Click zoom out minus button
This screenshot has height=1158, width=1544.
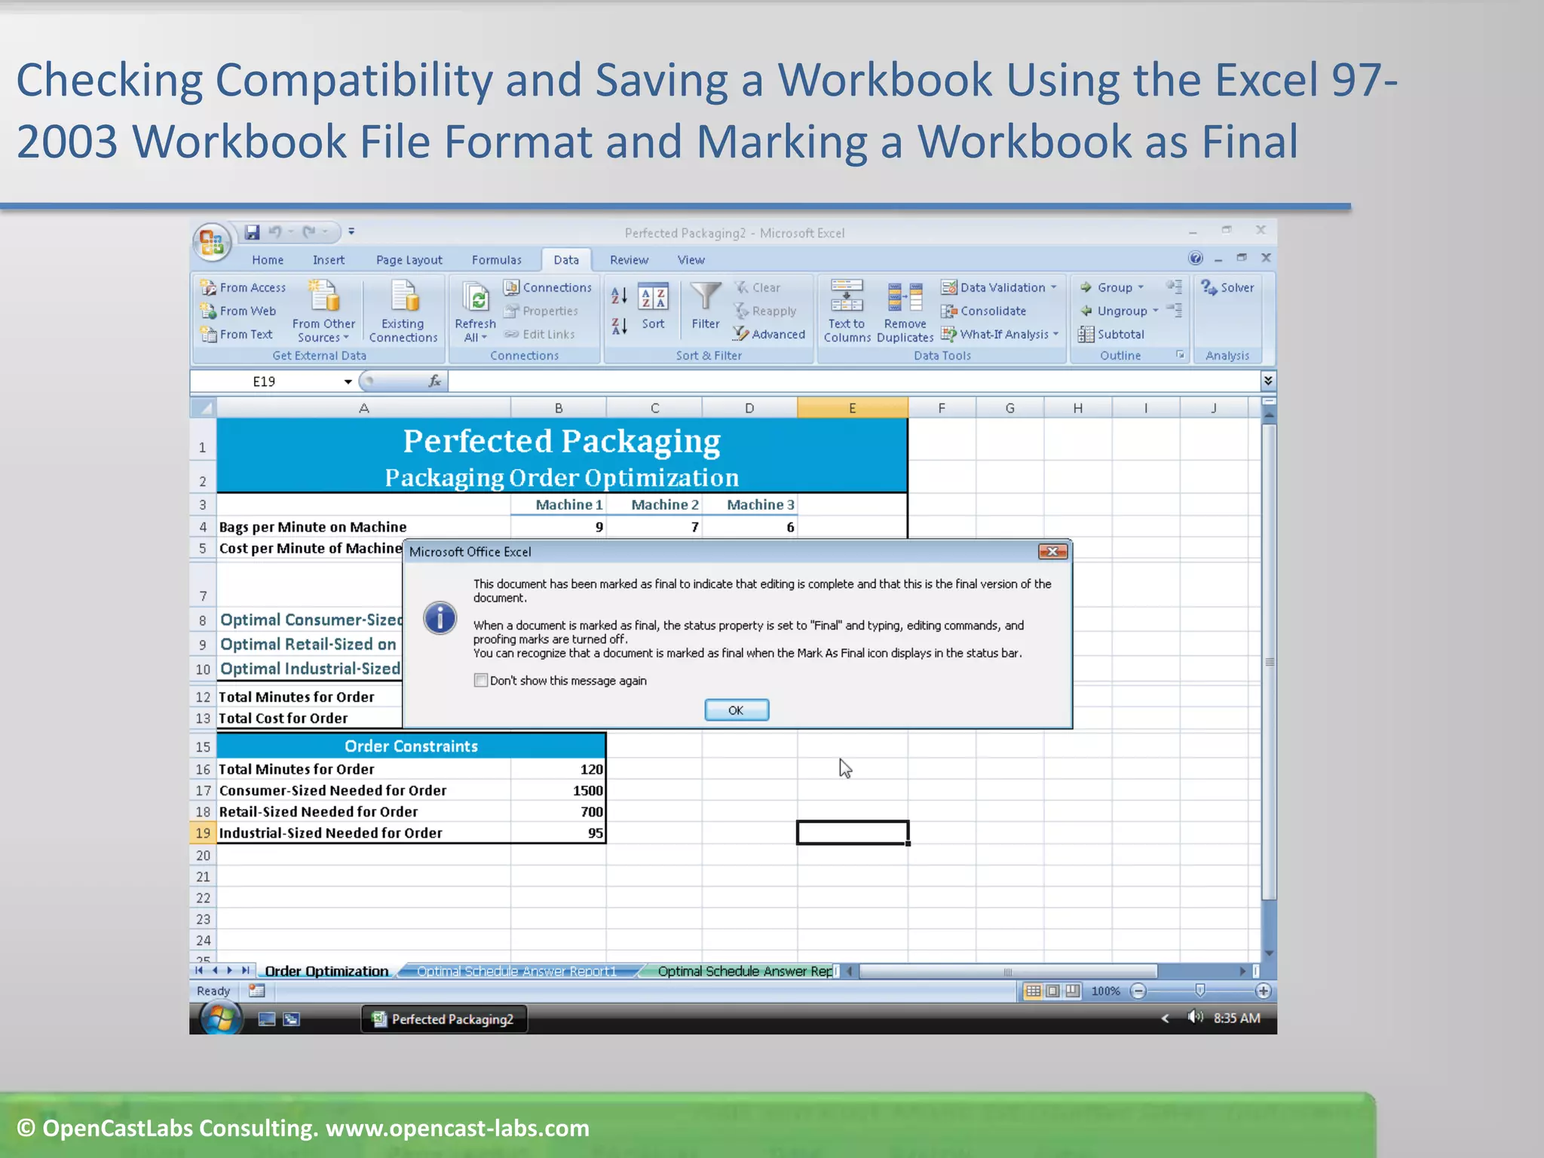1138,991
